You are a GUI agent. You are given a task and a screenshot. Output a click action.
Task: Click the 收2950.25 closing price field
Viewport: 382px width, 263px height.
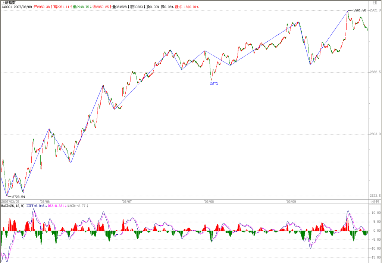101,7
